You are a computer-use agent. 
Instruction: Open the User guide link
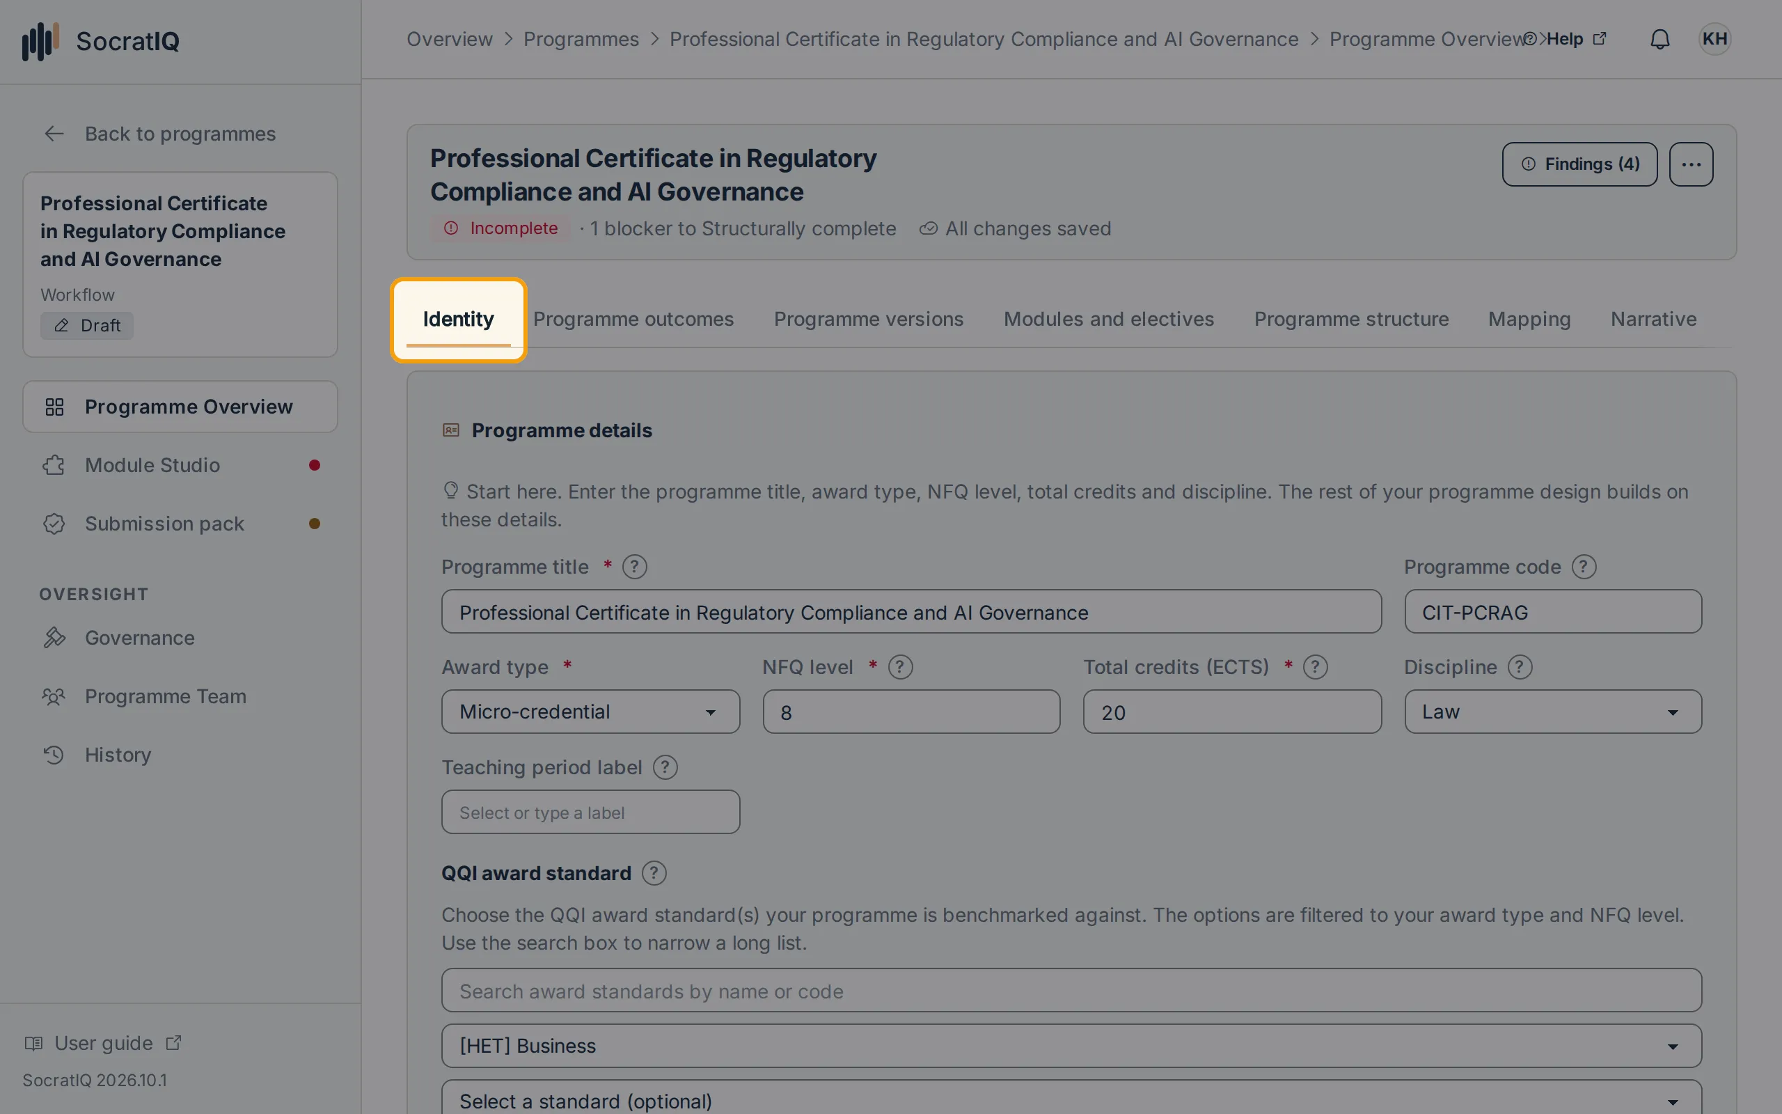[x=103, y=1043]
